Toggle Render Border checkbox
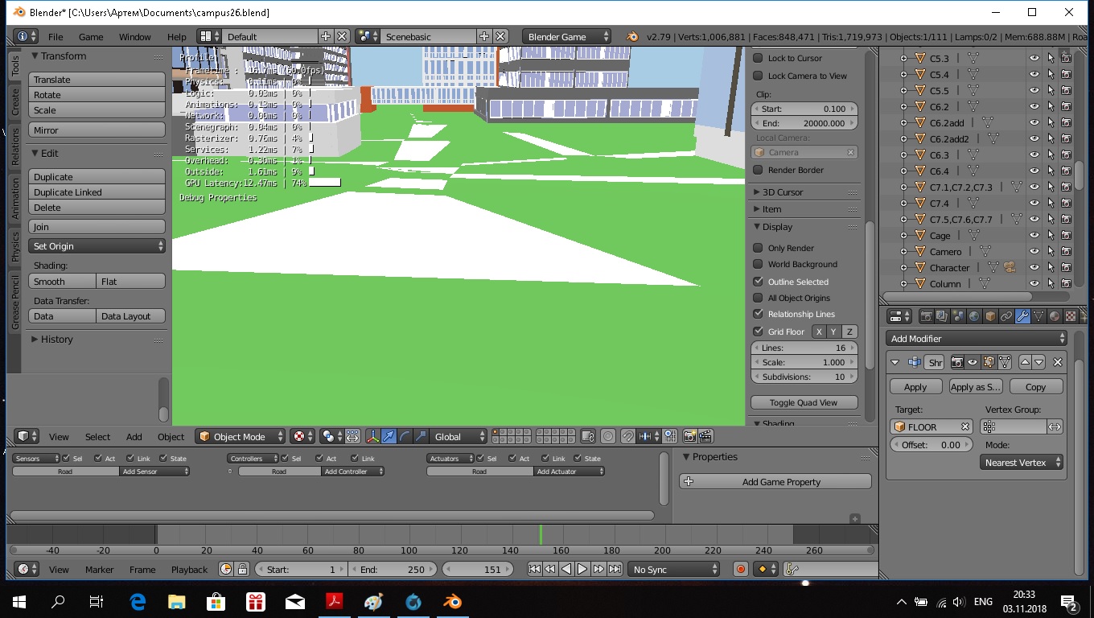Screen dimensions: 1094x618 point(758,170)
